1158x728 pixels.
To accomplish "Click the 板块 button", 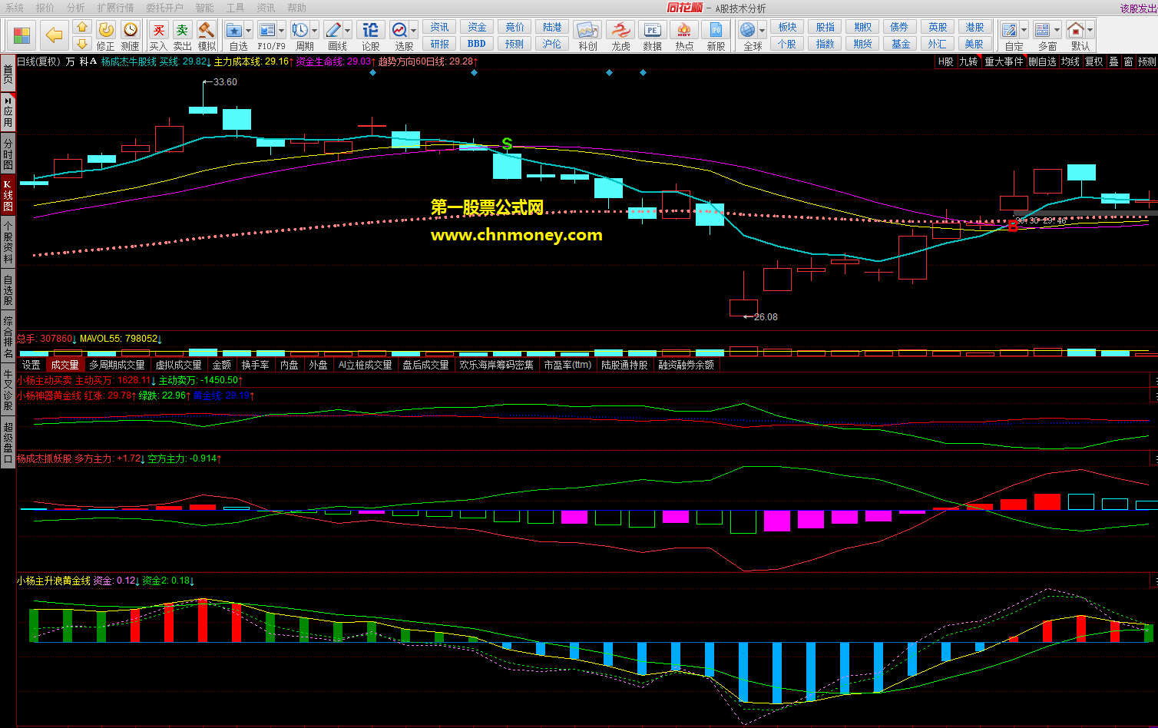I will tap(788, 27).
